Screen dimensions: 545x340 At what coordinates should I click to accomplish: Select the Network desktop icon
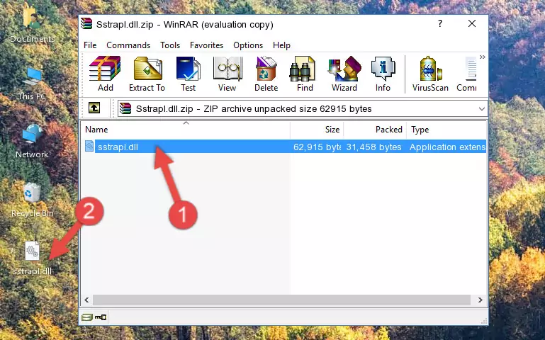coord(32,142)
